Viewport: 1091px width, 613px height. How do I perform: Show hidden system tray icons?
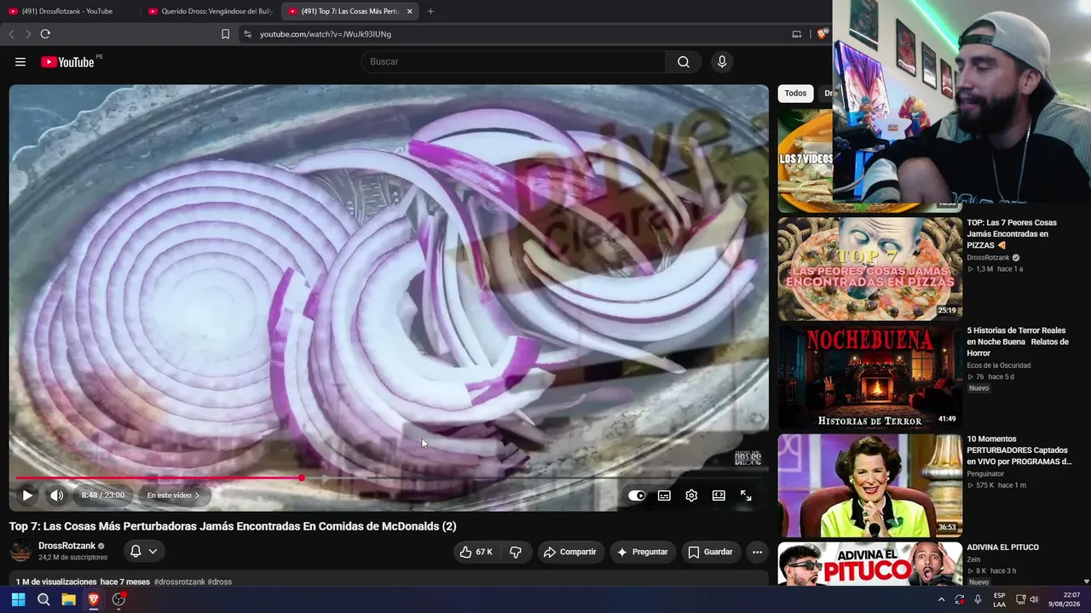942,599
